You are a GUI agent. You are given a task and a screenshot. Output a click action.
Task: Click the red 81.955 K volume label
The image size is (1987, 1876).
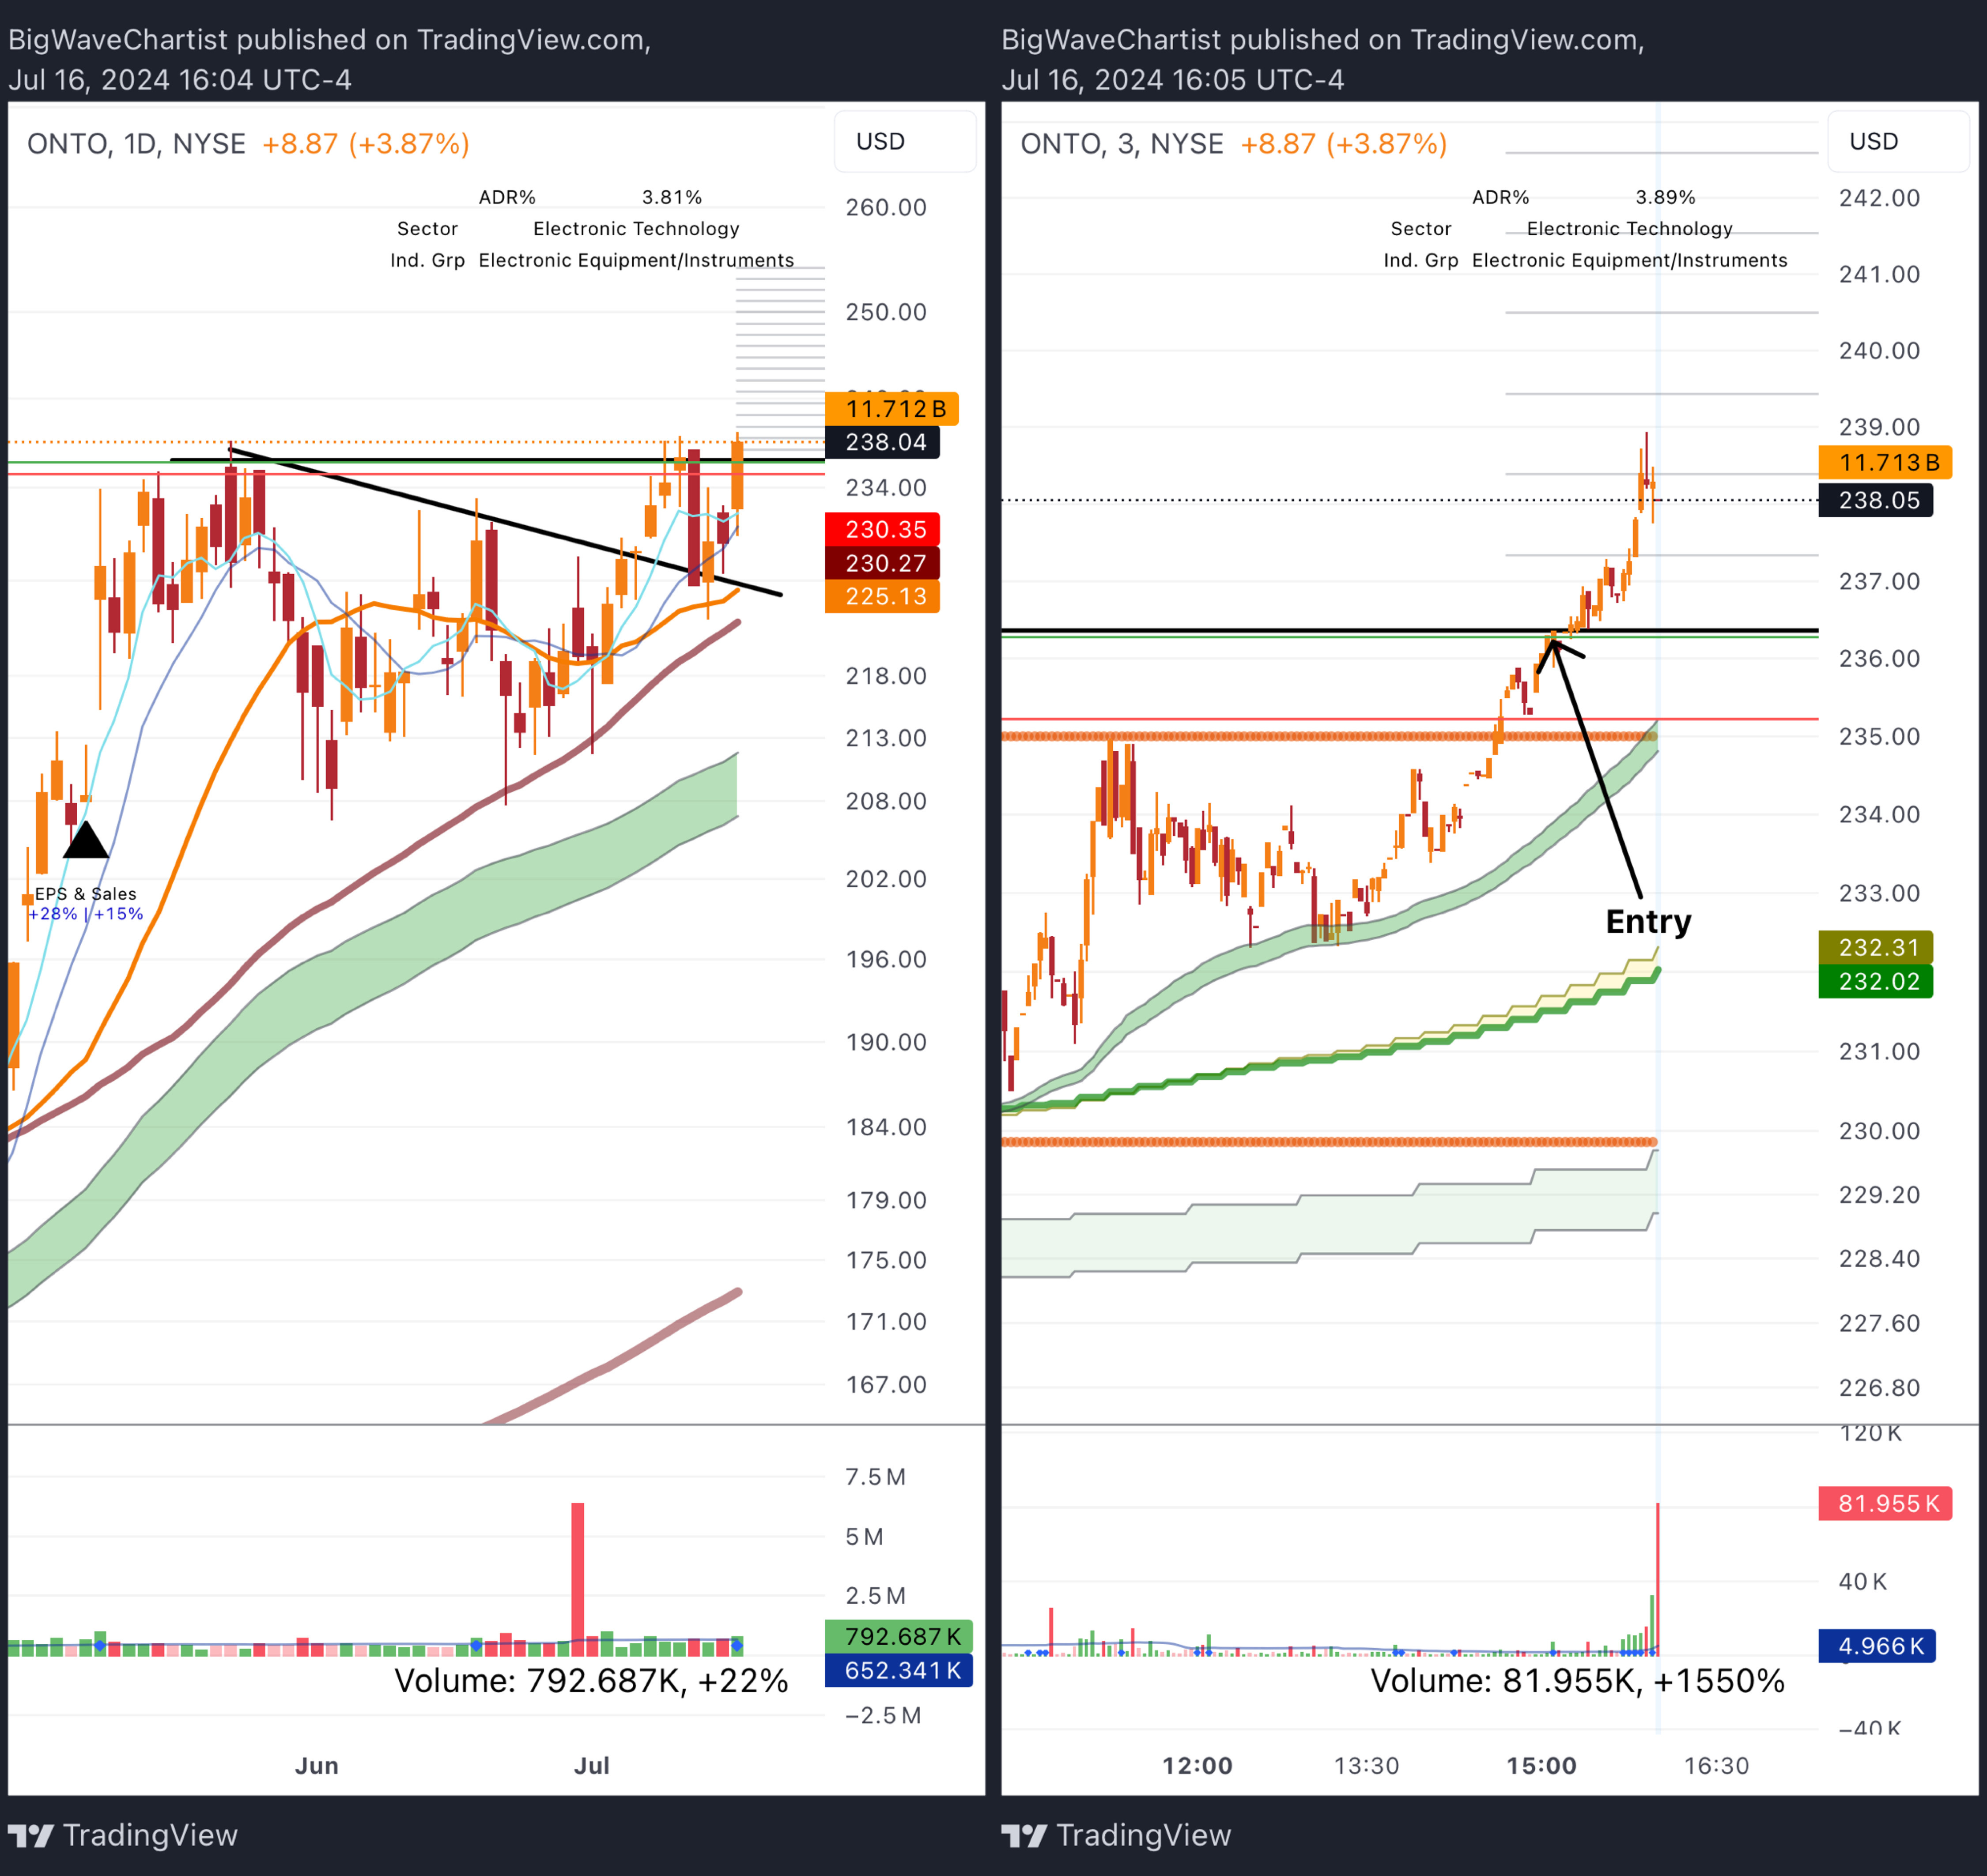[x=1886, y=1503]
